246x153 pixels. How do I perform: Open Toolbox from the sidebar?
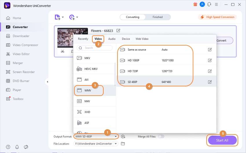14,99
